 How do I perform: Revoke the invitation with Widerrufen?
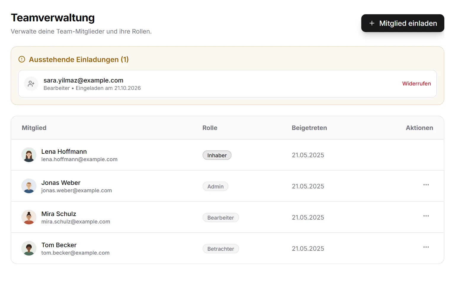[x=416, y=84]
